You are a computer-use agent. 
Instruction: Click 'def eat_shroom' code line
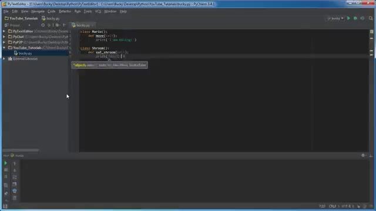[108, 52]
